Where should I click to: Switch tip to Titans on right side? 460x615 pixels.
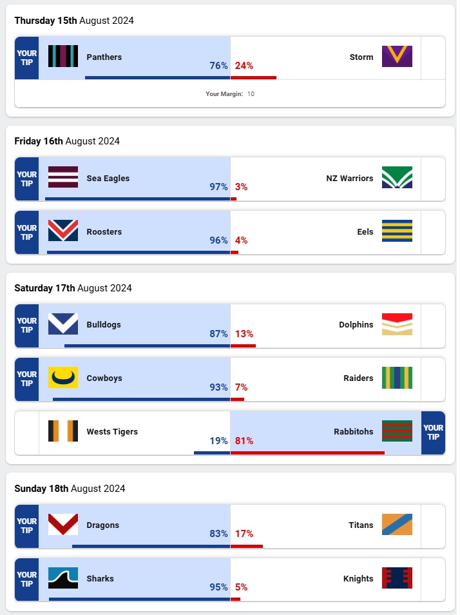coord(433,525)
